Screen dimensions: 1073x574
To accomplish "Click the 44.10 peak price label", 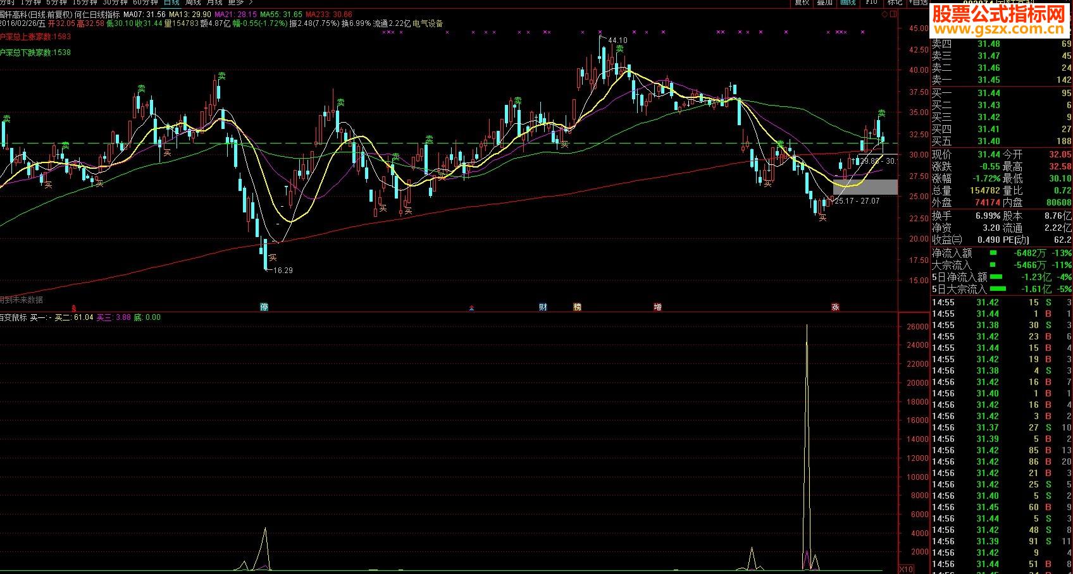I will coord(617,40).
